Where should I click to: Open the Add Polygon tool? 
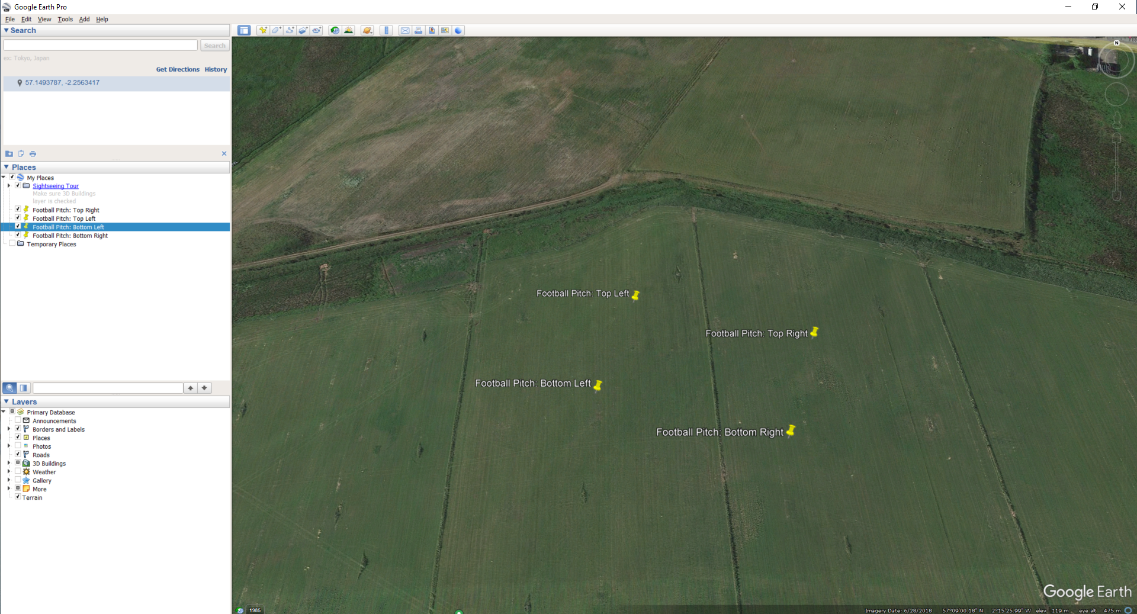(x=277, y=30)
